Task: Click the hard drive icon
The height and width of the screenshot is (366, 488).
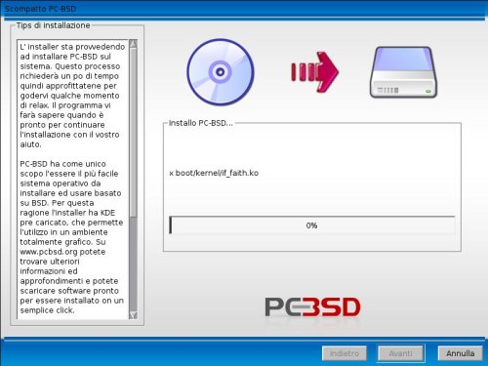Action: pyautogui.click(x=403, y=72)
